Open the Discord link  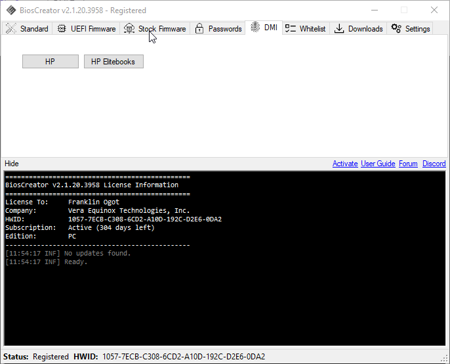click(434, 164)
